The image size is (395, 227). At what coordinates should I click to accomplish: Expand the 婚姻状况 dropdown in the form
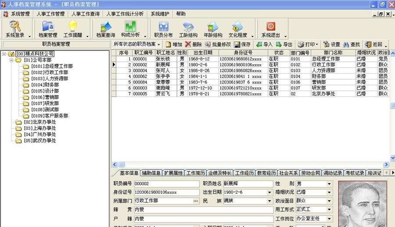coord(329,192)
